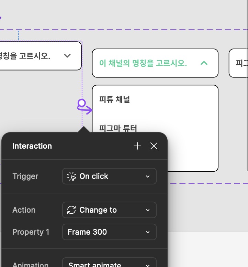The height and width of the screenshot is (267, 248).
Task: Open the Action dropdown showing Change to
Action: (109, 210)
